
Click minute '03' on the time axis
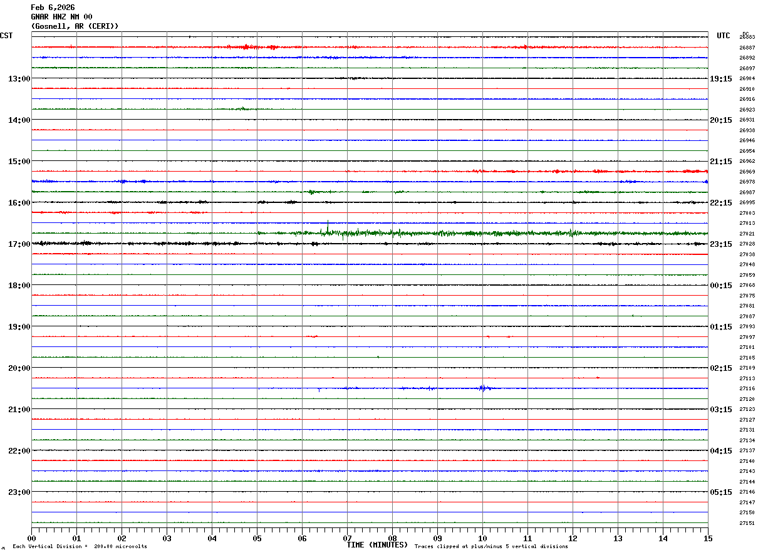tap(167, 538)
